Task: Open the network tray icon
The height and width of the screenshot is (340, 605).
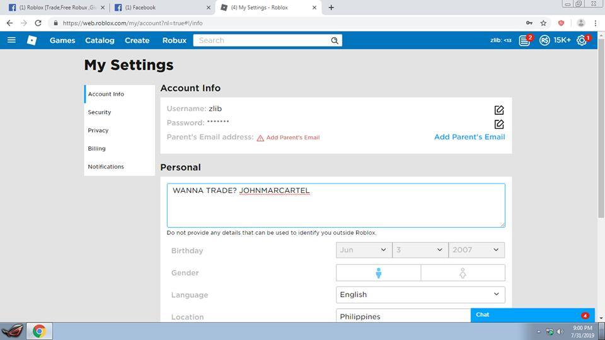Action: tap(550, 332)
